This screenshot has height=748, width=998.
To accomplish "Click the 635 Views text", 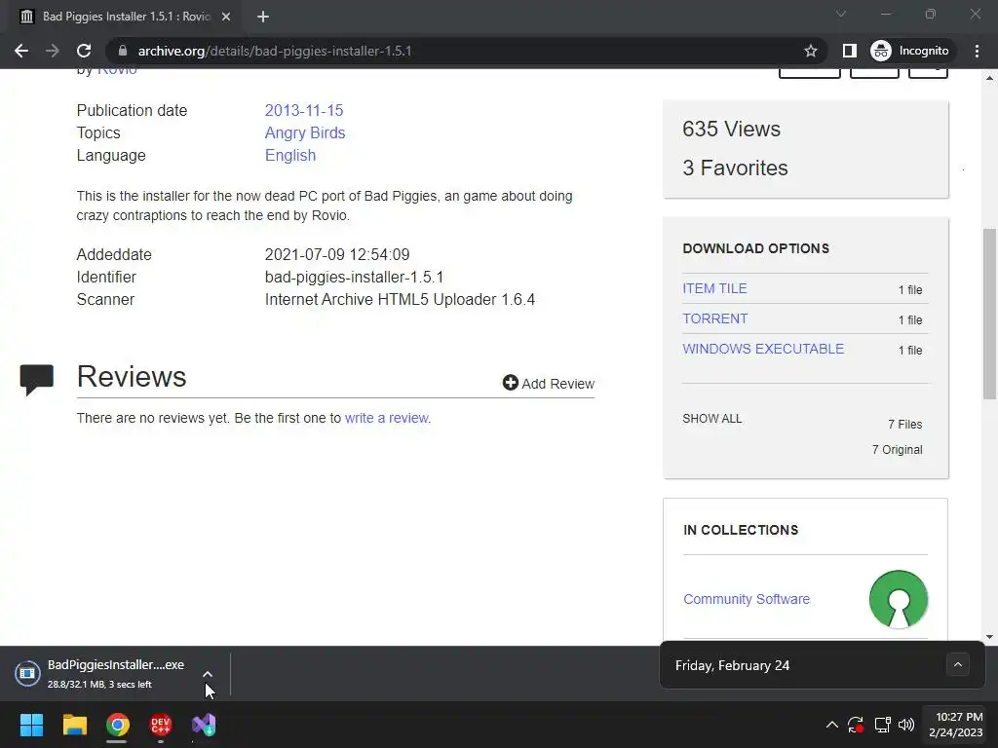I will [731, 130].
